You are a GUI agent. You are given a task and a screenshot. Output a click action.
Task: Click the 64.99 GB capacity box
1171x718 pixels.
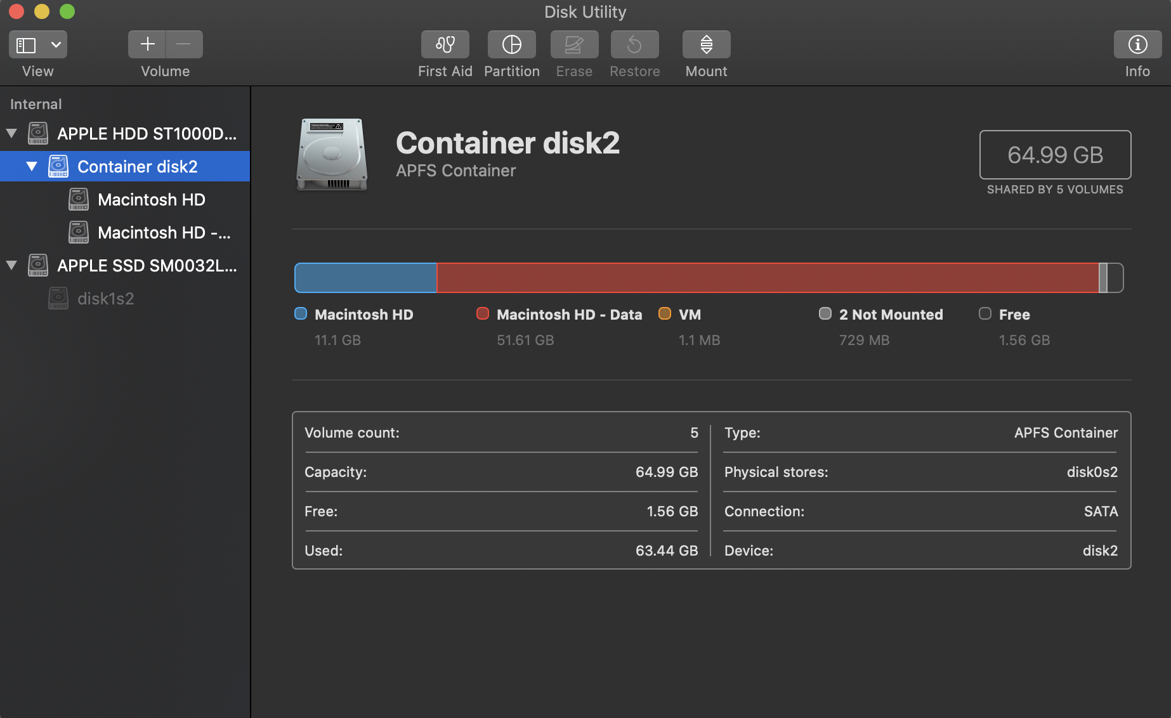coord(1055,155)
